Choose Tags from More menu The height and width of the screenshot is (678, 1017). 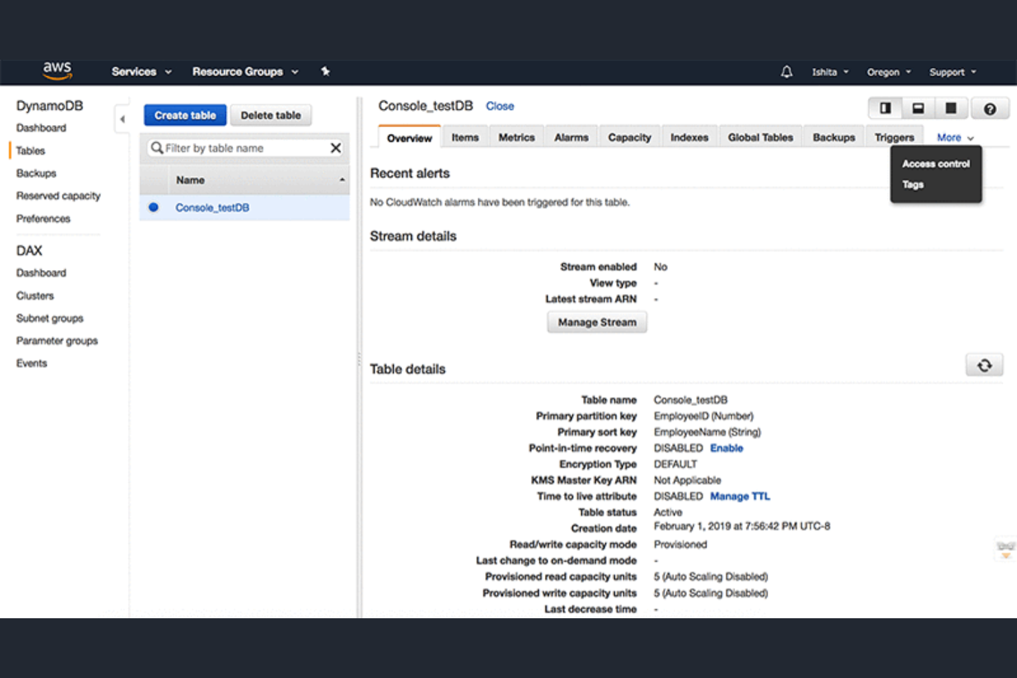(913, 184)
